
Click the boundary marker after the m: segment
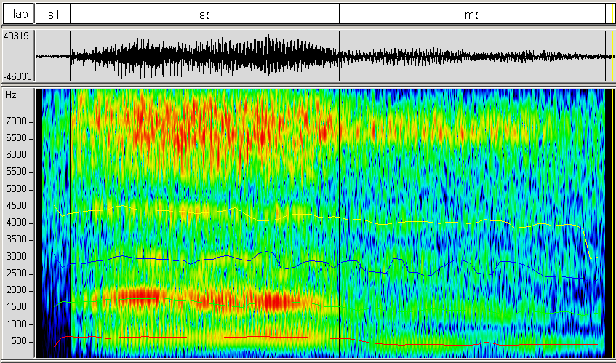click(x=605, y=14)
